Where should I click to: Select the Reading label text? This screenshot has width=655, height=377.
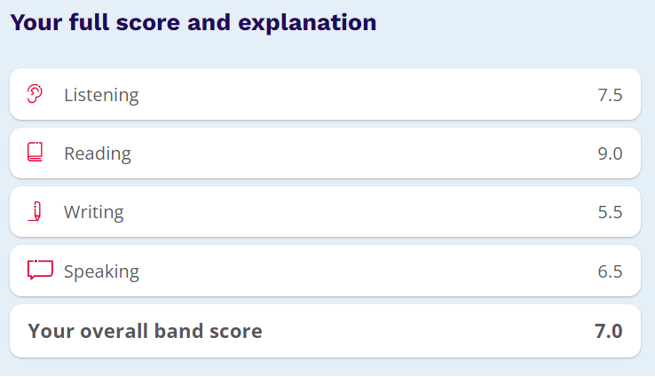(98, 154)
